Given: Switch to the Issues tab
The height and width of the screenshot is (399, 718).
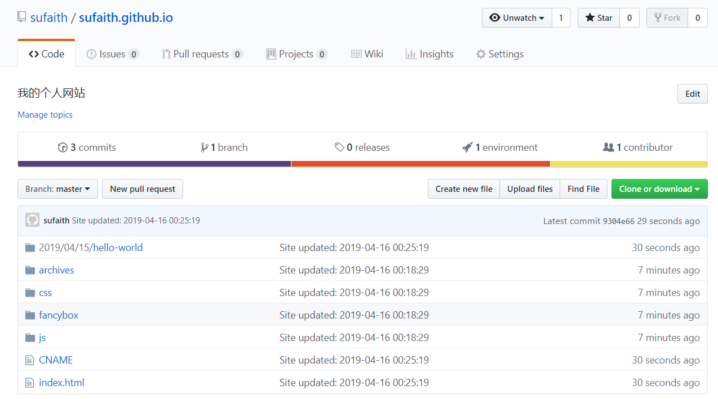Looking at the screenshot, I should pos(112,53).
